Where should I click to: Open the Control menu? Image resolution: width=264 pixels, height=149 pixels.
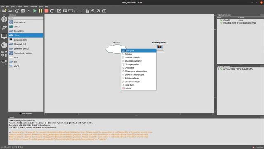click(x=19, y=7)
